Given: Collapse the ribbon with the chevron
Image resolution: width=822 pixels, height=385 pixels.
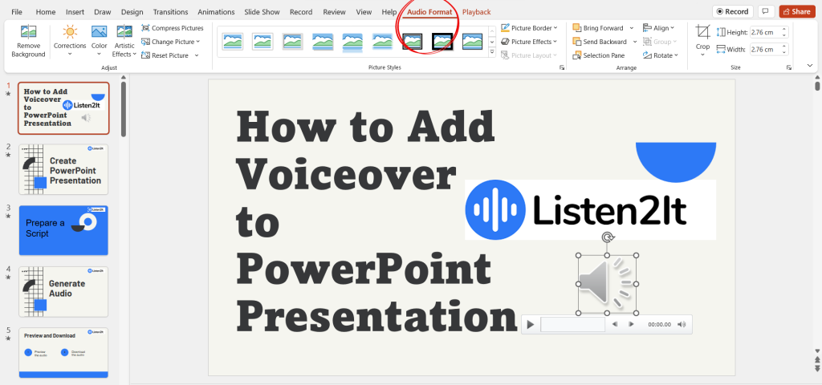Looking at the screenshot, I should (809, 66).
